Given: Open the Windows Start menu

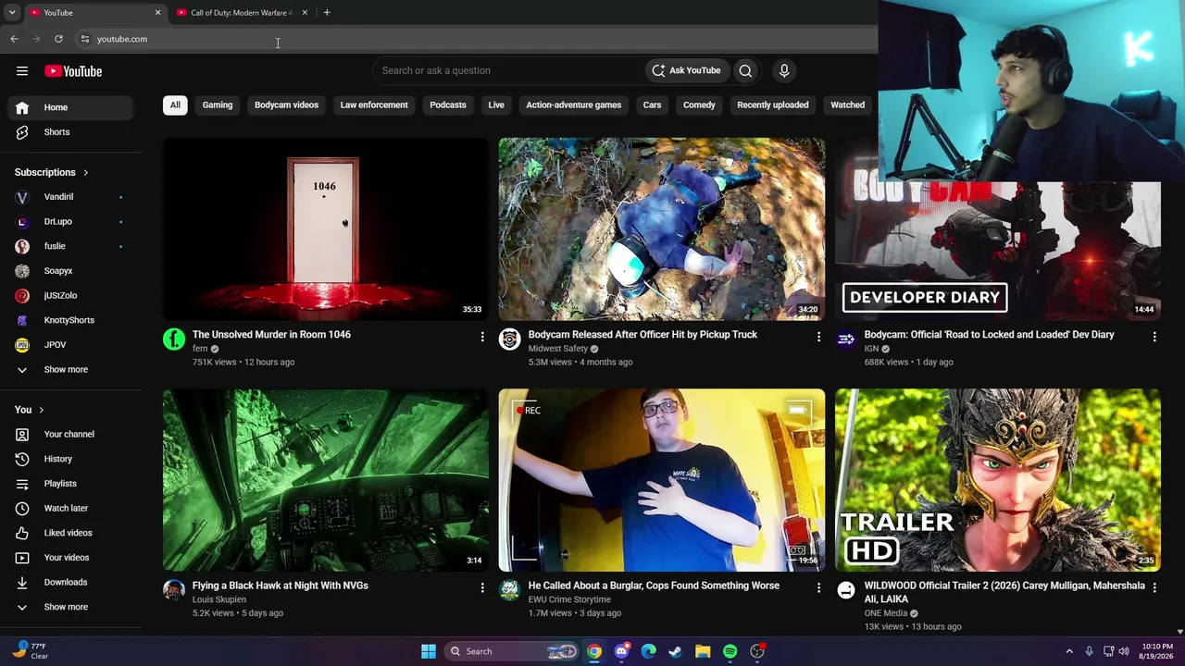Looking at the screenshot, I should 428,651.
